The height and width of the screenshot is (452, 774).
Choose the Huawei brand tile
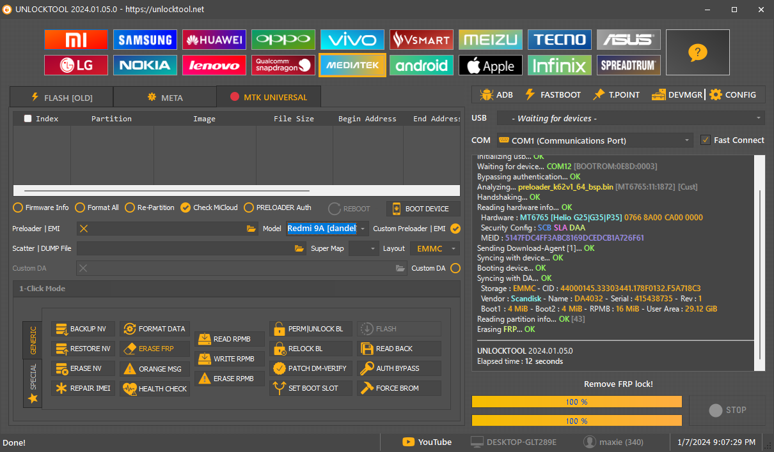[x=214, y=40]
